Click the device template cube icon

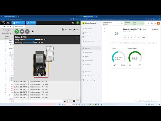pyautogui.click(x=116, y=33)
